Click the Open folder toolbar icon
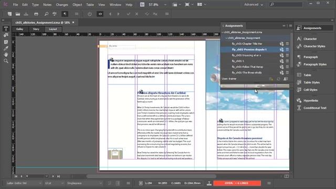Viewport: 336px width, 189px height. (x=18, y=14)
